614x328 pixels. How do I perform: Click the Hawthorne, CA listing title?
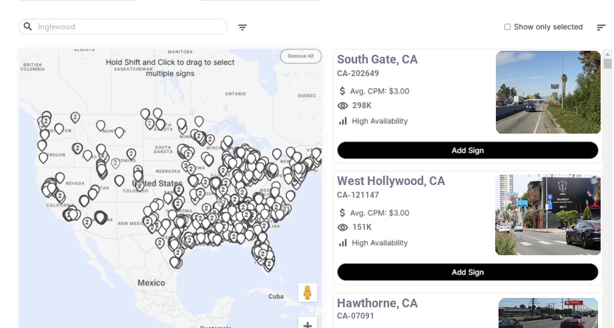377,303
